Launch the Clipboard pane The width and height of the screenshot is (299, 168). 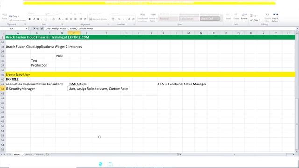[x=25, y=24]
